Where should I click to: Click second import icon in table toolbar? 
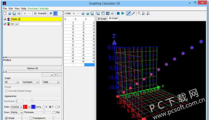coord(88,13)
